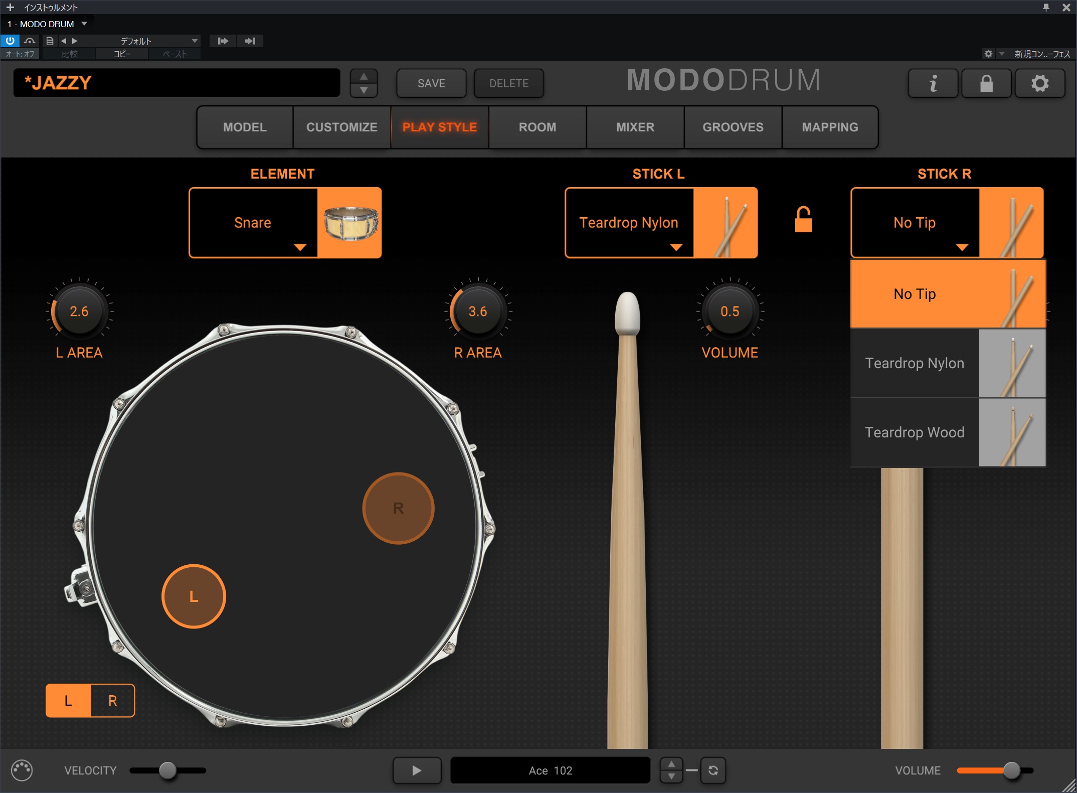Click the 比較 compare button
The height and width of the screenshot is (793, 1077).
[69, 54]
